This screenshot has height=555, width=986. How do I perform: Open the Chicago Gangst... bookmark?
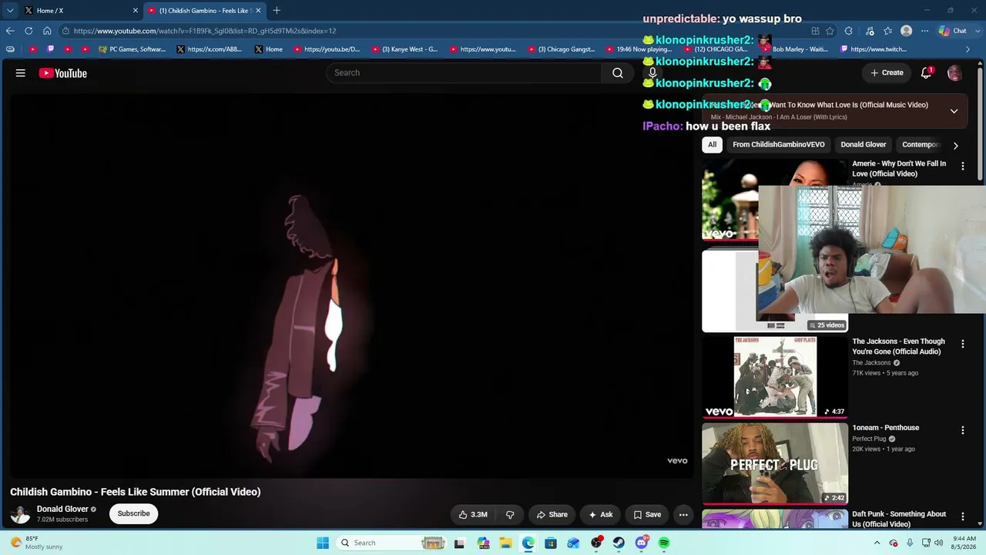pos(562,49)
